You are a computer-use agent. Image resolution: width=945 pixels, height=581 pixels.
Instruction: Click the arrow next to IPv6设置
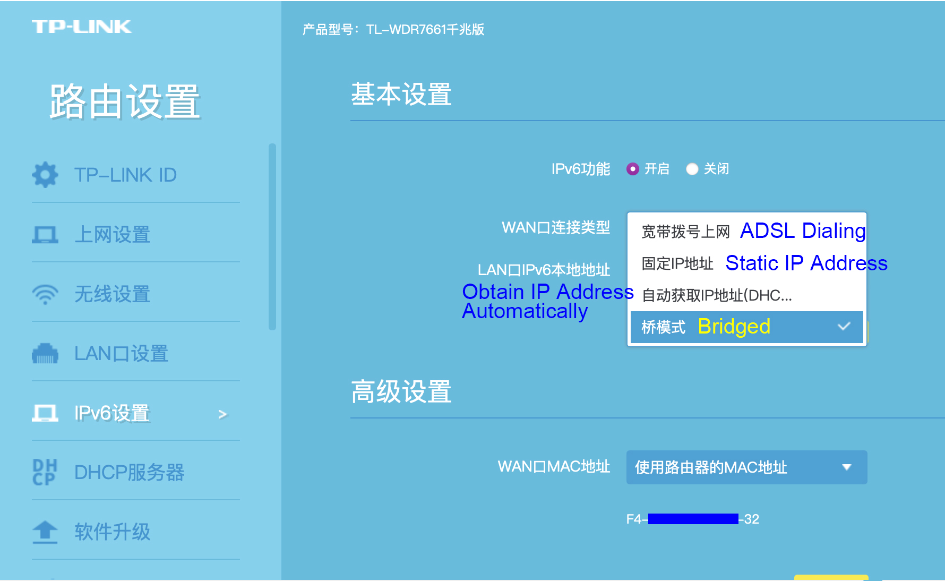(x=222, y=414)
